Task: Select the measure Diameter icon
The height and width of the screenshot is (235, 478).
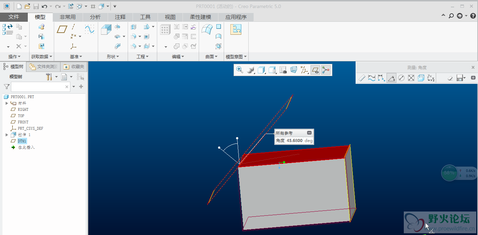Action: point(401,78)
